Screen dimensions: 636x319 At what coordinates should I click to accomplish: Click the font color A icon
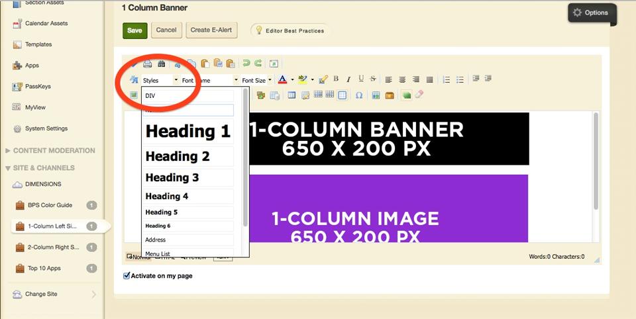click(283, 80)
